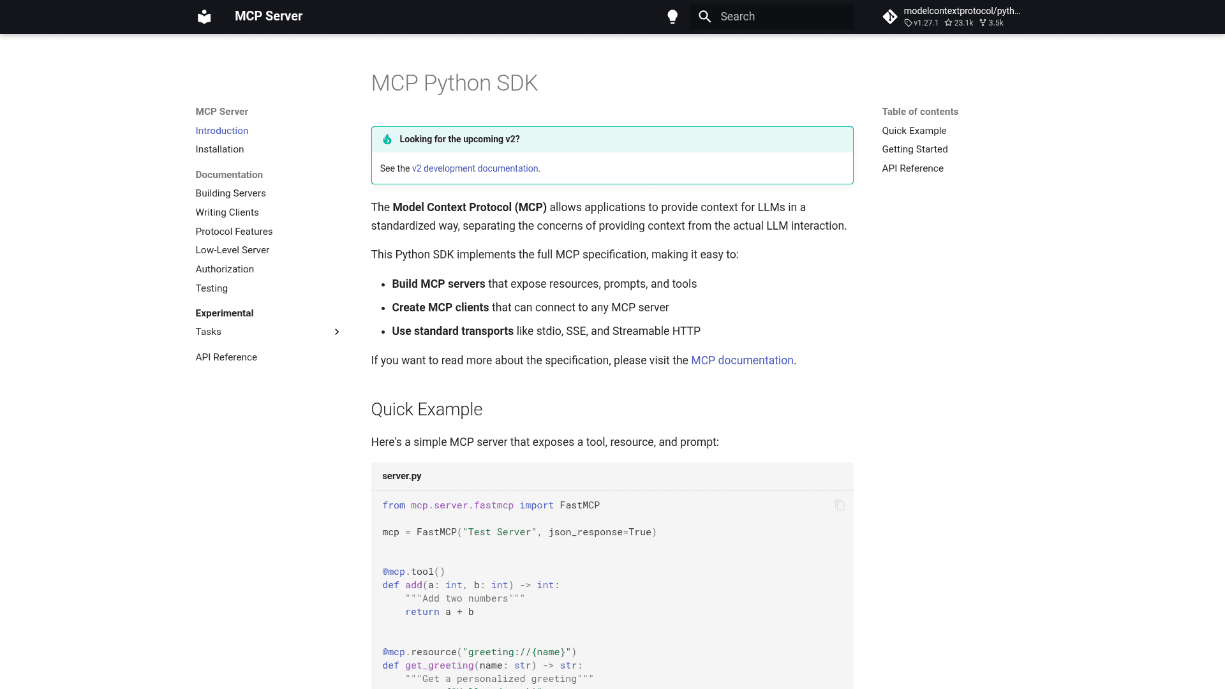Click the Table of contents label
The image size is (1225, 689).
click(920, 112)
